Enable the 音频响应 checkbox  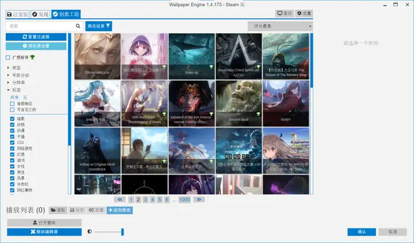click(12, 104)
